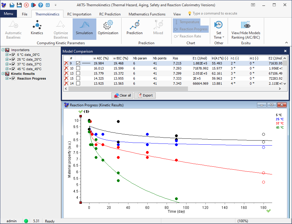This screenshot has height=224, width=292.
Task: Select the Optimization tool
Action: [x=108, y=29]
